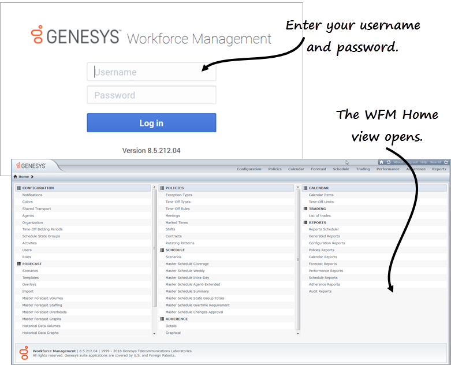Viewport: 451px width, 365px height.
Task: Open Generated Reports
Action: (324, 236)
